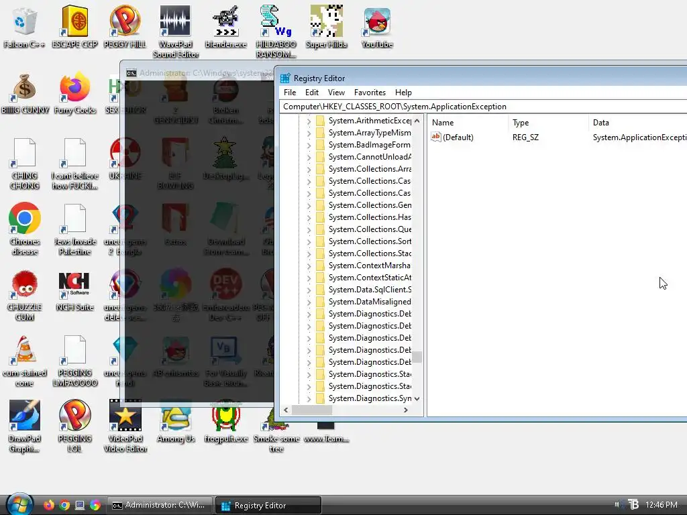The height and width of the screenshot is (515, 687).
Task: Expand the System.CannotUnloadA key chevron
Action: coord(309,157)
